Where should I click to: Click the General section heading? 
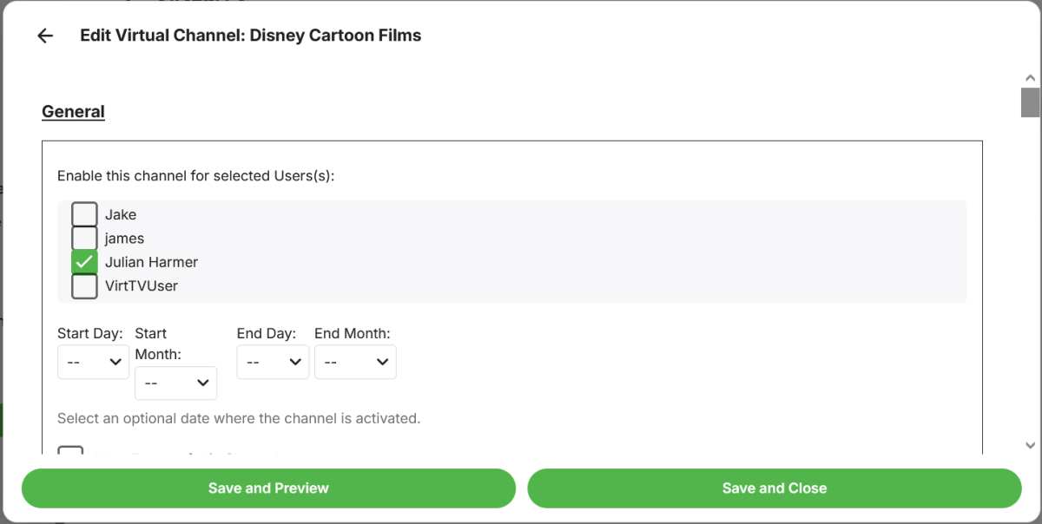pyautogui.click(x=73, y=112)
